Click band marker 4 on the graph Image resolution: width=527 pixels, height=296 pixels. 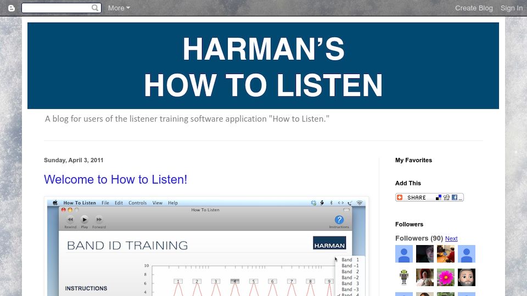pyautogui.click(x=234, y=281)
